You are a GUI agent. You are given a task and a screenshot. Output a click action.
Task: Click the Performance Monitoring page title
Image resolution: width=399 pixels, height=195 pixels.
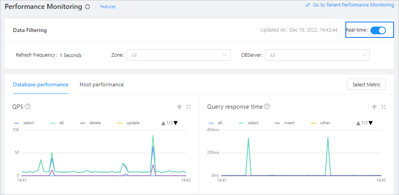44,7
